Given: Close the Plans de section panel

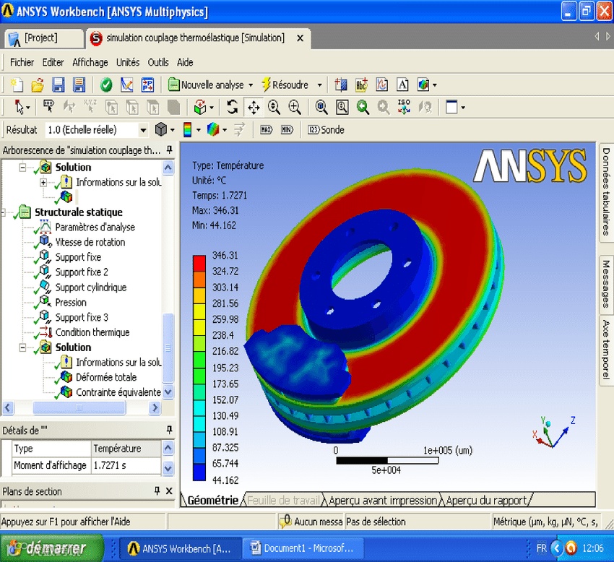Looking at the screenshot, I should [x=169, y=490].
